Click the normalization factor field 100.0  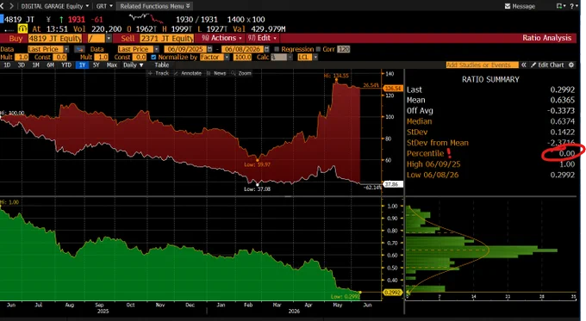click(x=242, y=57)
